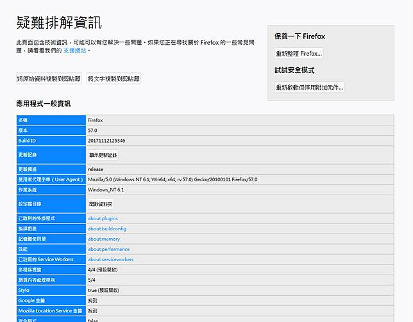Viewport: 413px width, 322px height.
Task: Click the 作業系統 row header
Action: pos(51,189)
